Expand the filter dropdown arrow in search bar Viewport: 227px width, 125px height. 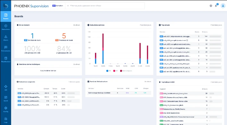pyautogui.click(x=68, y=6)
